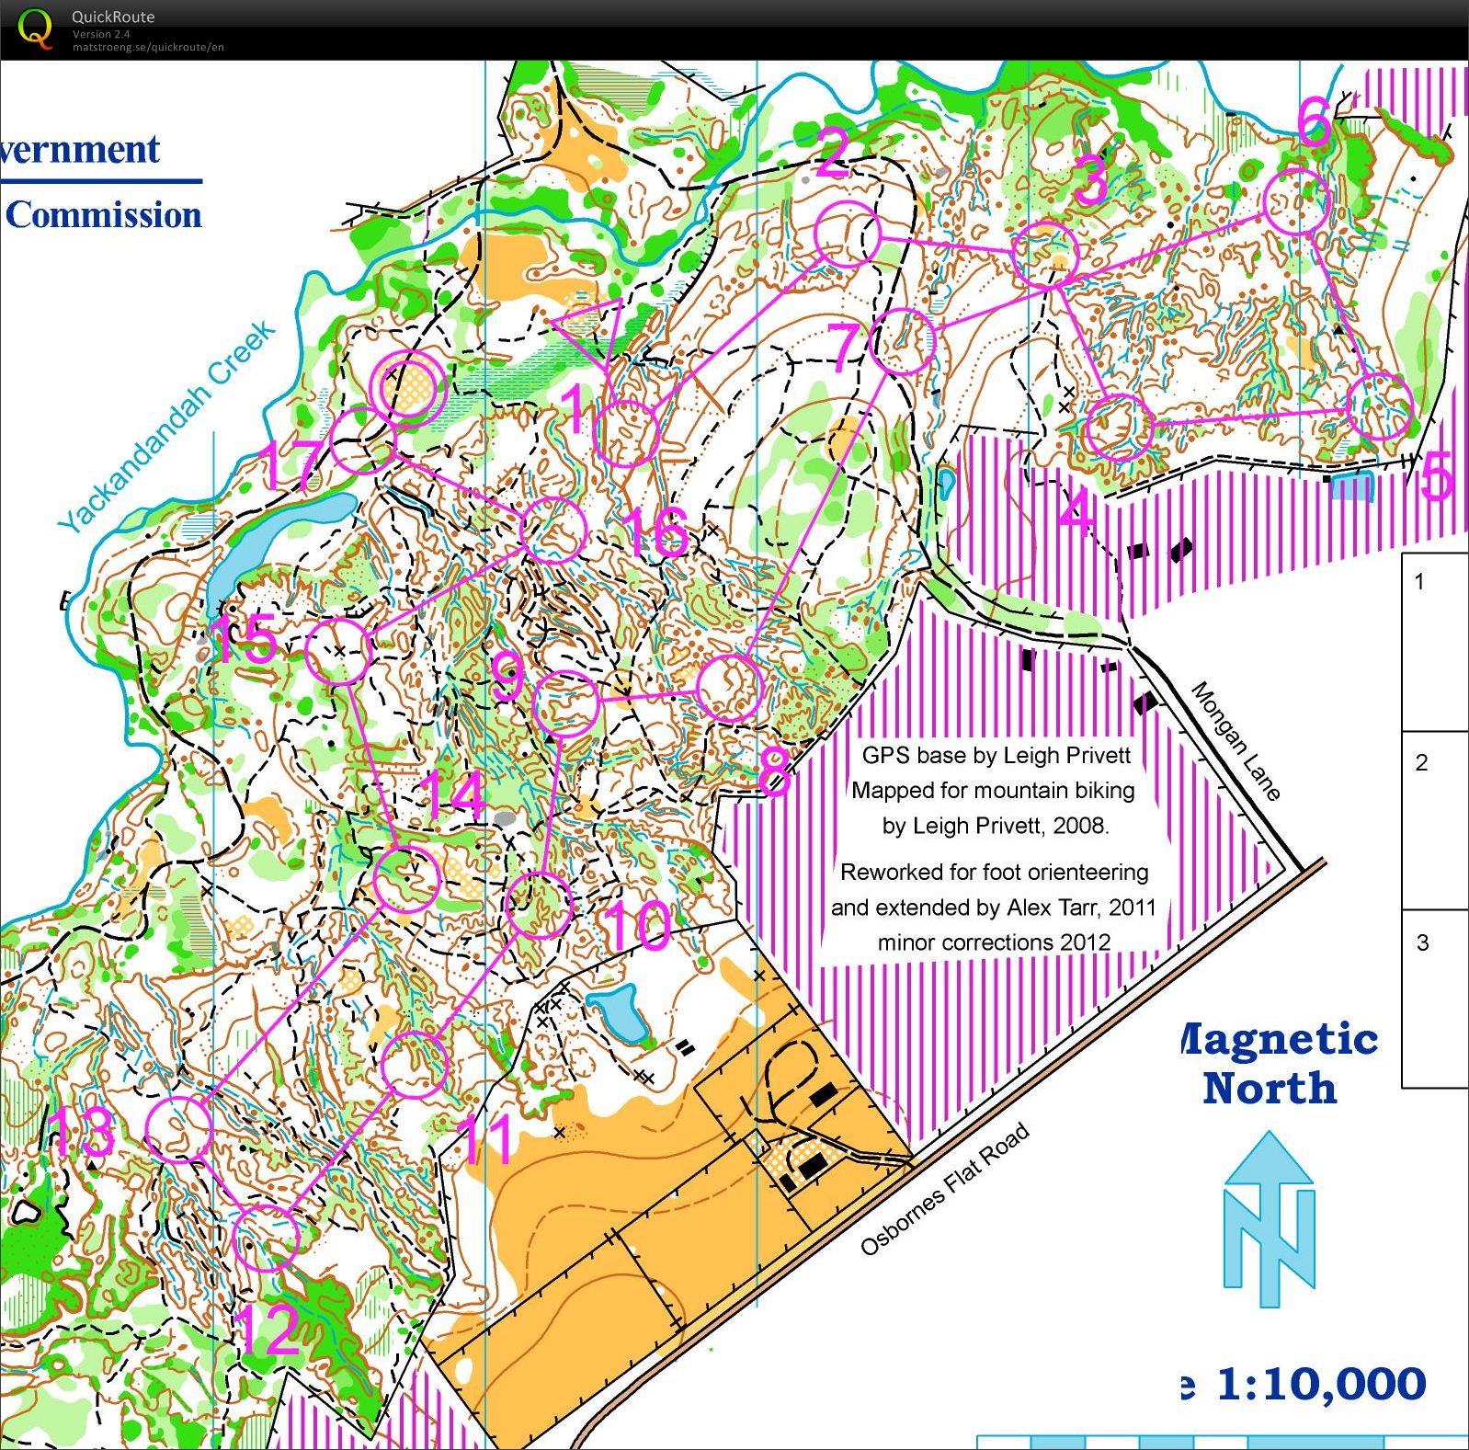Screen dimensions: 1469x1450
Task: Open the matstroeng.se/quickroute/en link
Action: click(x=148, y=47)
